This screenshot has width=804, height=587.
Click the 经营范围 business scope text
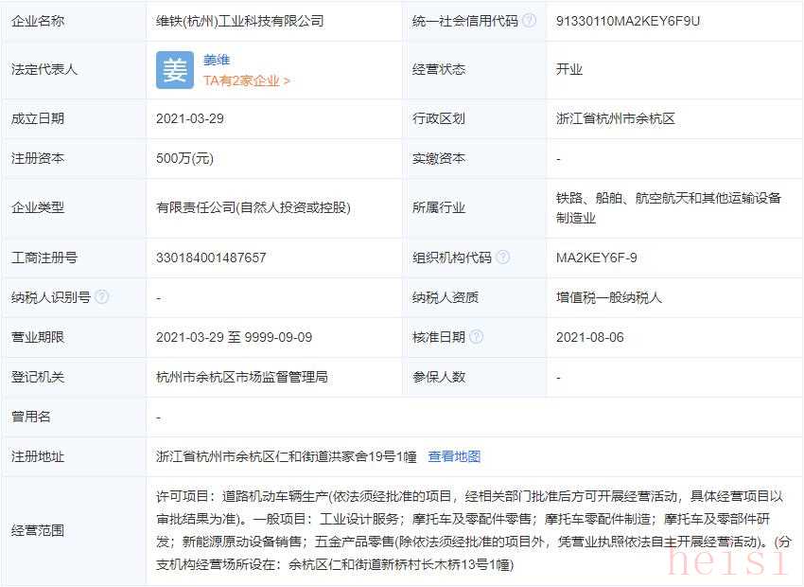point(470,530)
